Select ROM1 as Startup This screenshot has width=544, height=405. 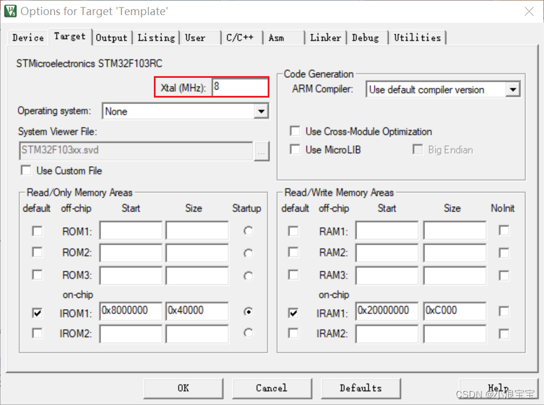click(248, 231)
